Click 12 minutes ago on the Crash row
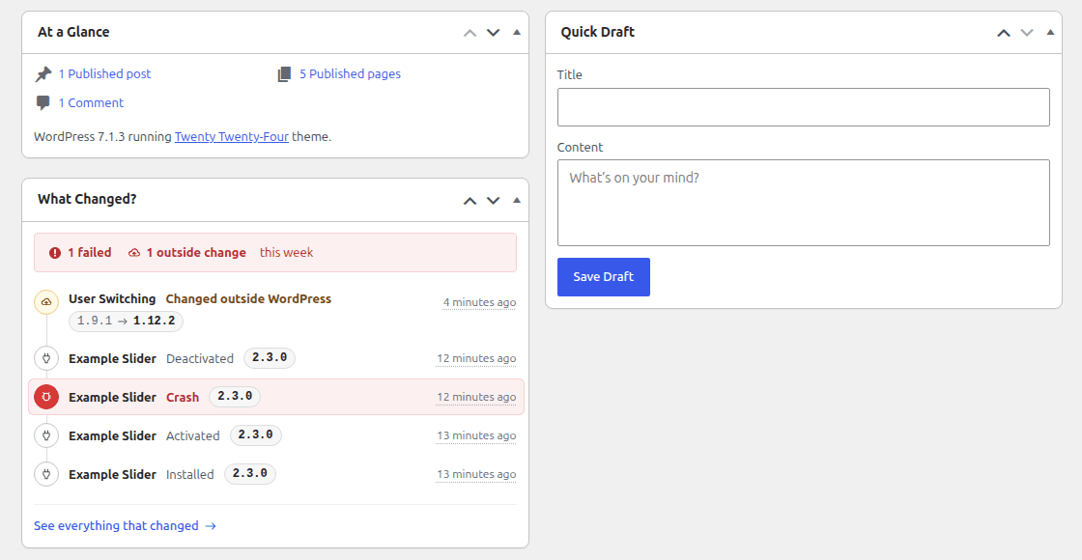This screenshot has width=1082, height=560. [476, 397]
